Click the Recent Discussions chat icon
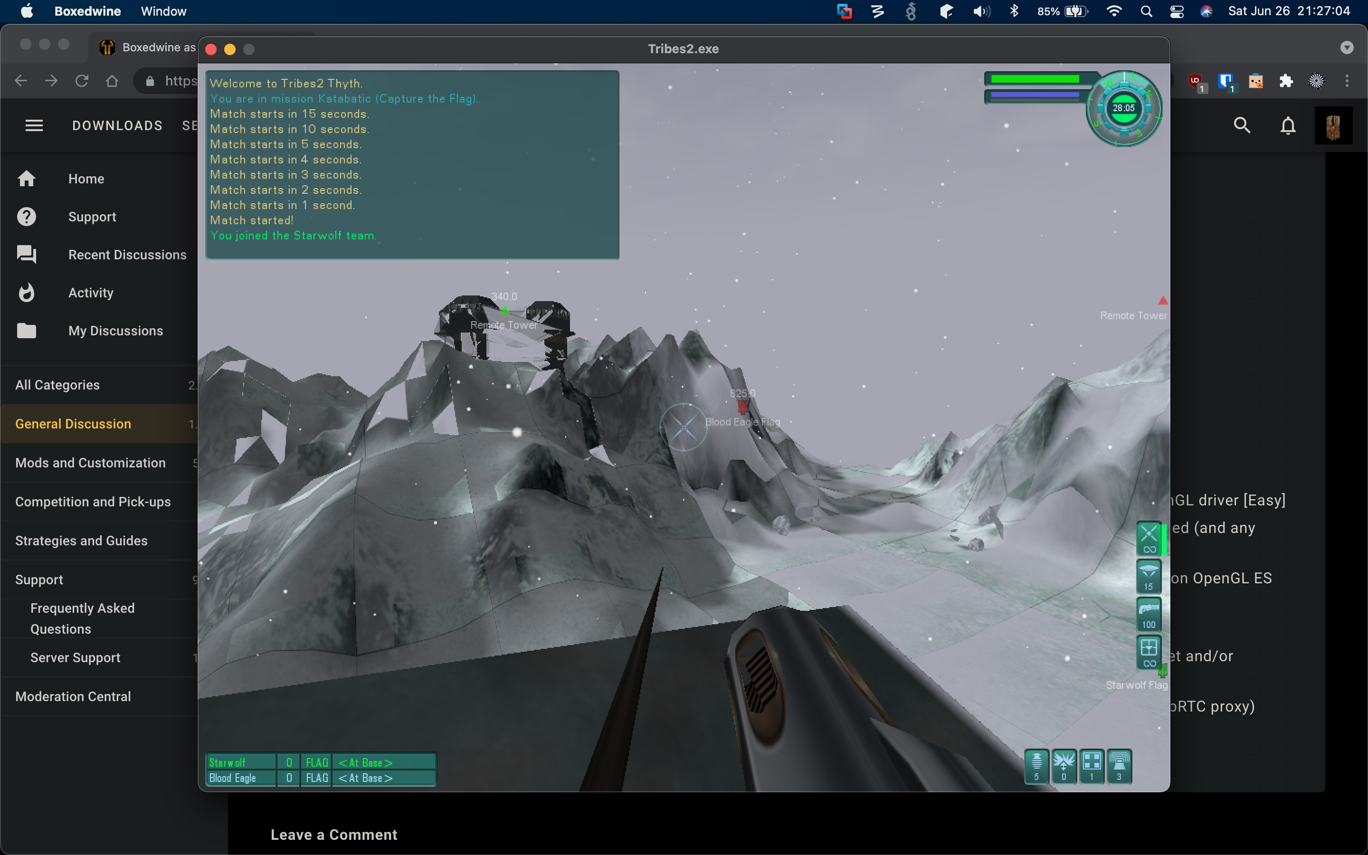This screenshot has width=1368, height=855. pyautogui.click(x=27, y=255)
